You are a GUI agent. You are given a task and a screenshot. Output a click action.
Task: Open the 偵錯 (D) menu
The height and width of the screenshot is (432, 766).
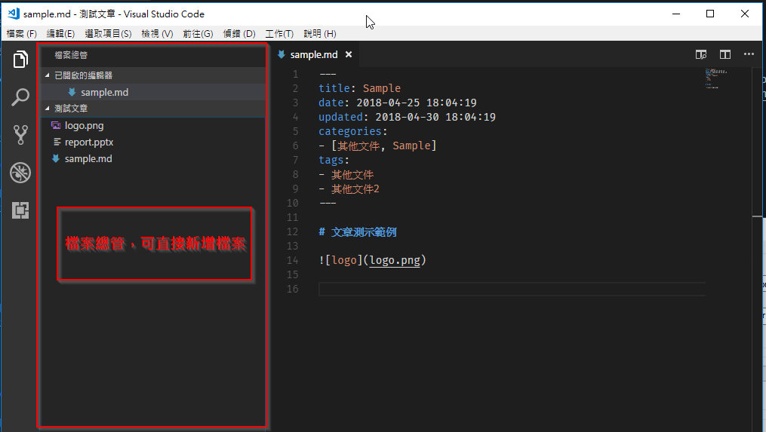(x=239, y=34)
